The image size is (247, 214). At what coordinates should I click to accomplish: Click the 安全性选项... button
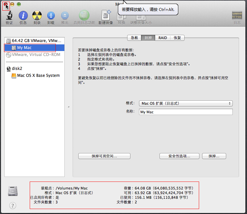(179, 156)
